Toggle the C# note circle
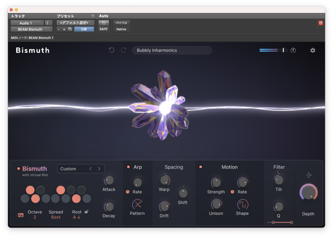The image size is (333, 237). click(30, 190)
